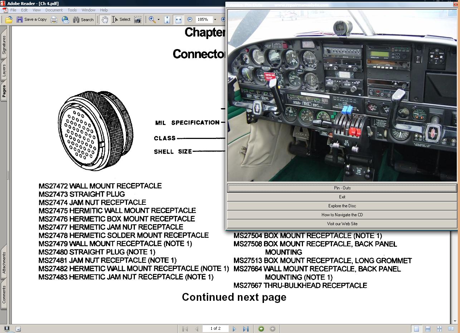Click inside the page number field
The image size is (460, 333).
tap(215, 328)
